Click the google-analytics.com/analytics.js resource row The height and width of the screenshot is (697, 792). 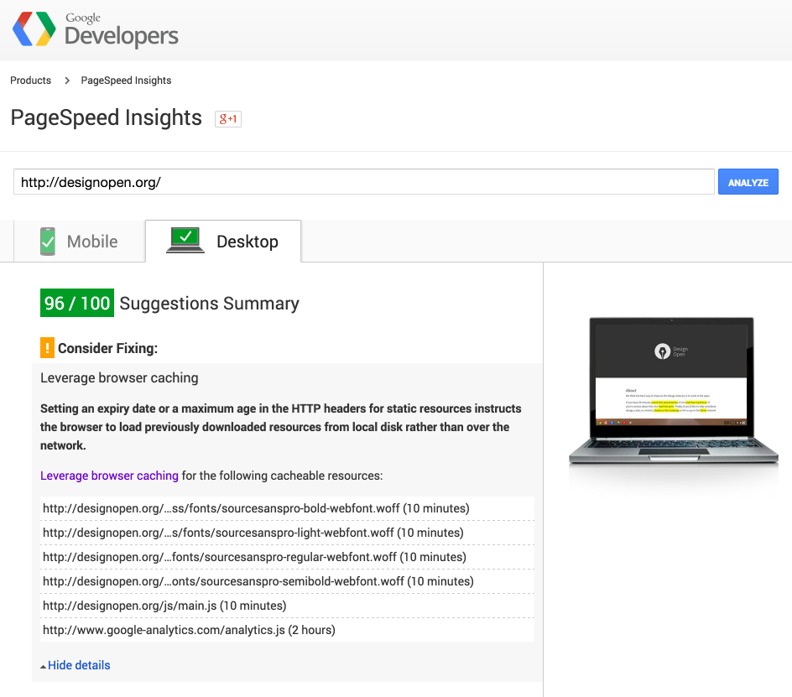[287, 629]
